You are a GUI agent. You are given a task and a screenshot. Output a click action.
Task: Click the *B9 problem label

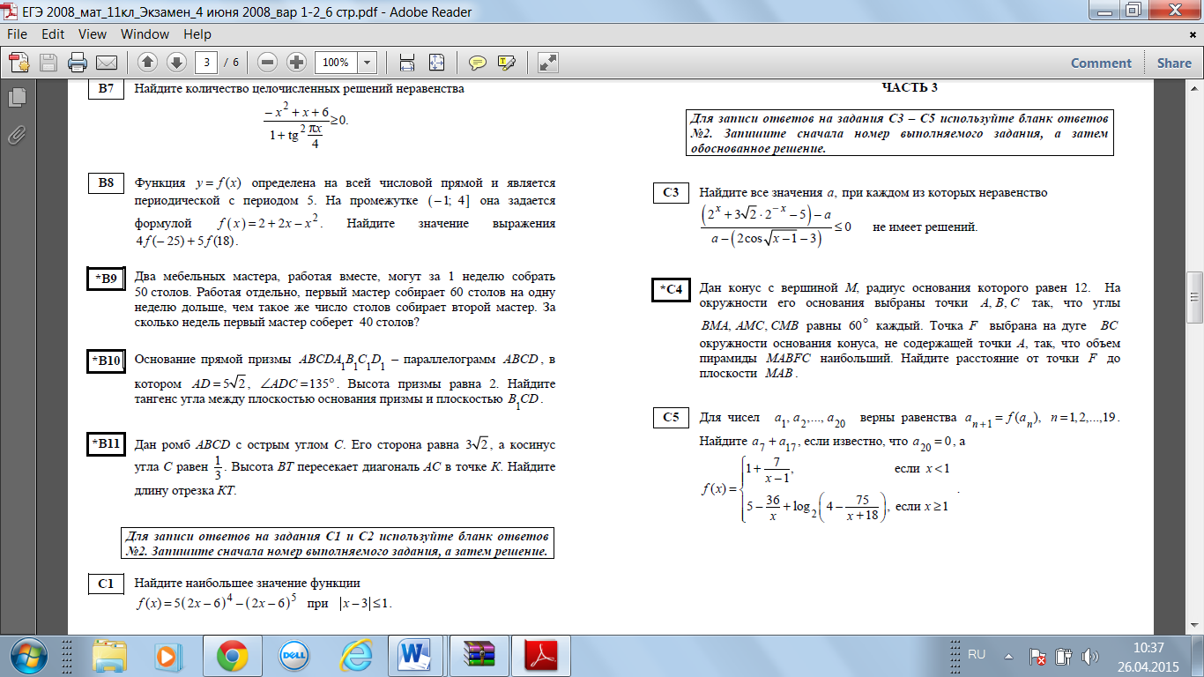[107, 279]
